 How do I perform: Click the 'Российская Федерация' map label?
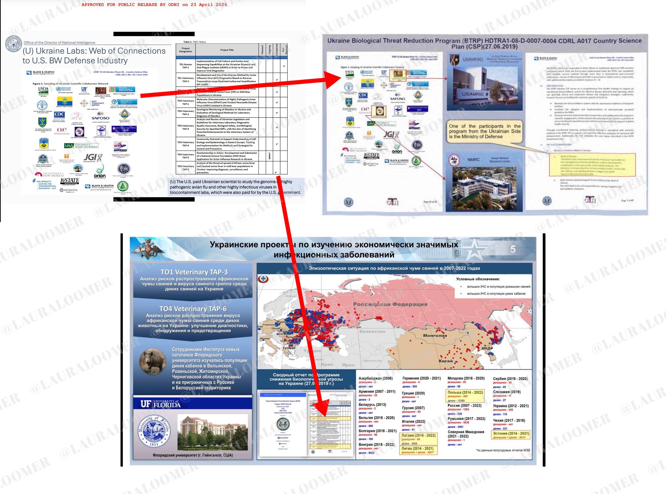[x=390, y=304]
